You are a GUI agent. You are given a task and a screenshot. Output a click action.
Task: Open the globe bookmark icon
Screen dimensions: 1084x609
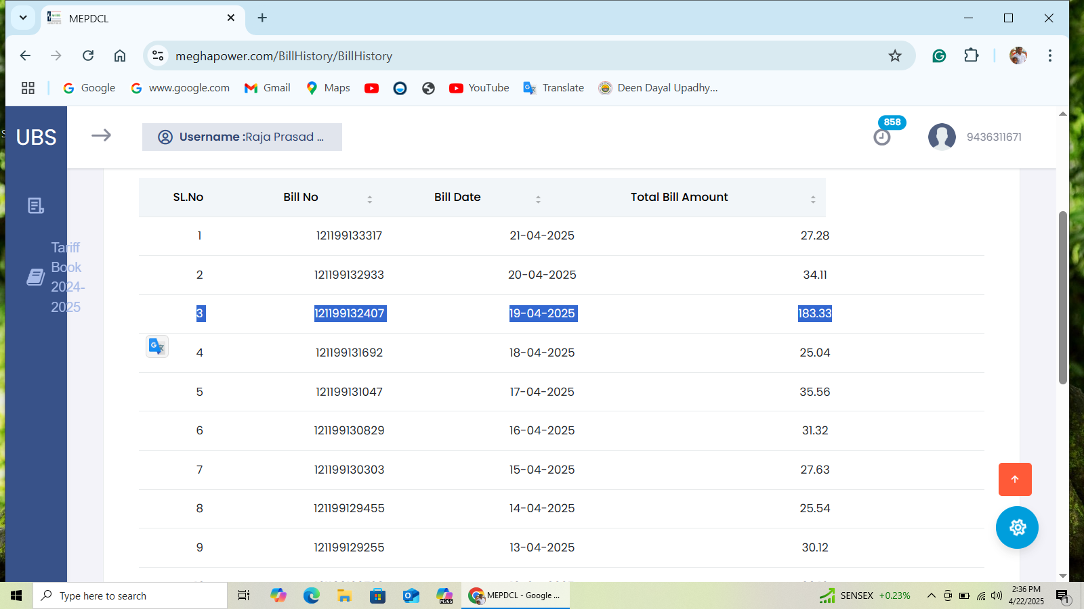click(428, 88)
